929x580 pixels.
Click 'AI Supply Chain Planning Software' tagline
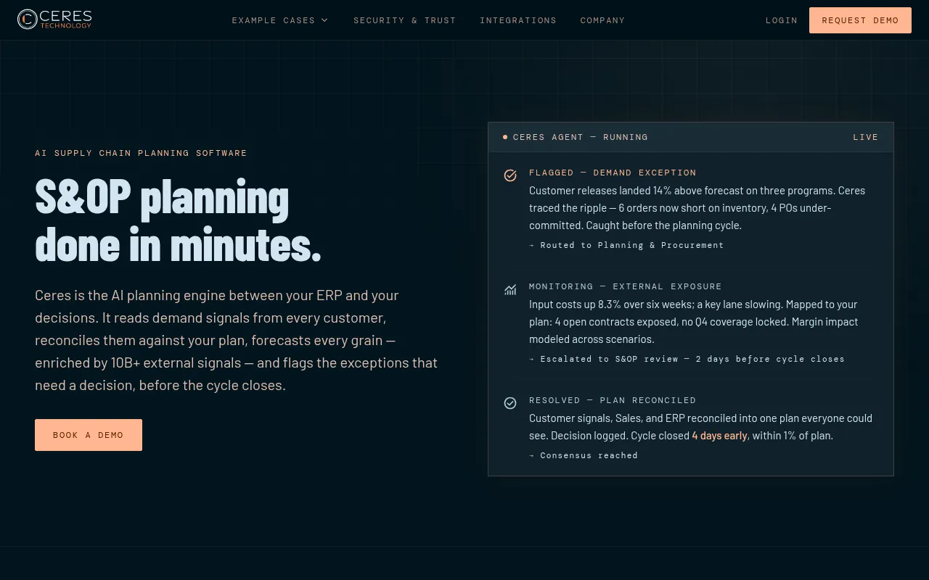point(141,153)
